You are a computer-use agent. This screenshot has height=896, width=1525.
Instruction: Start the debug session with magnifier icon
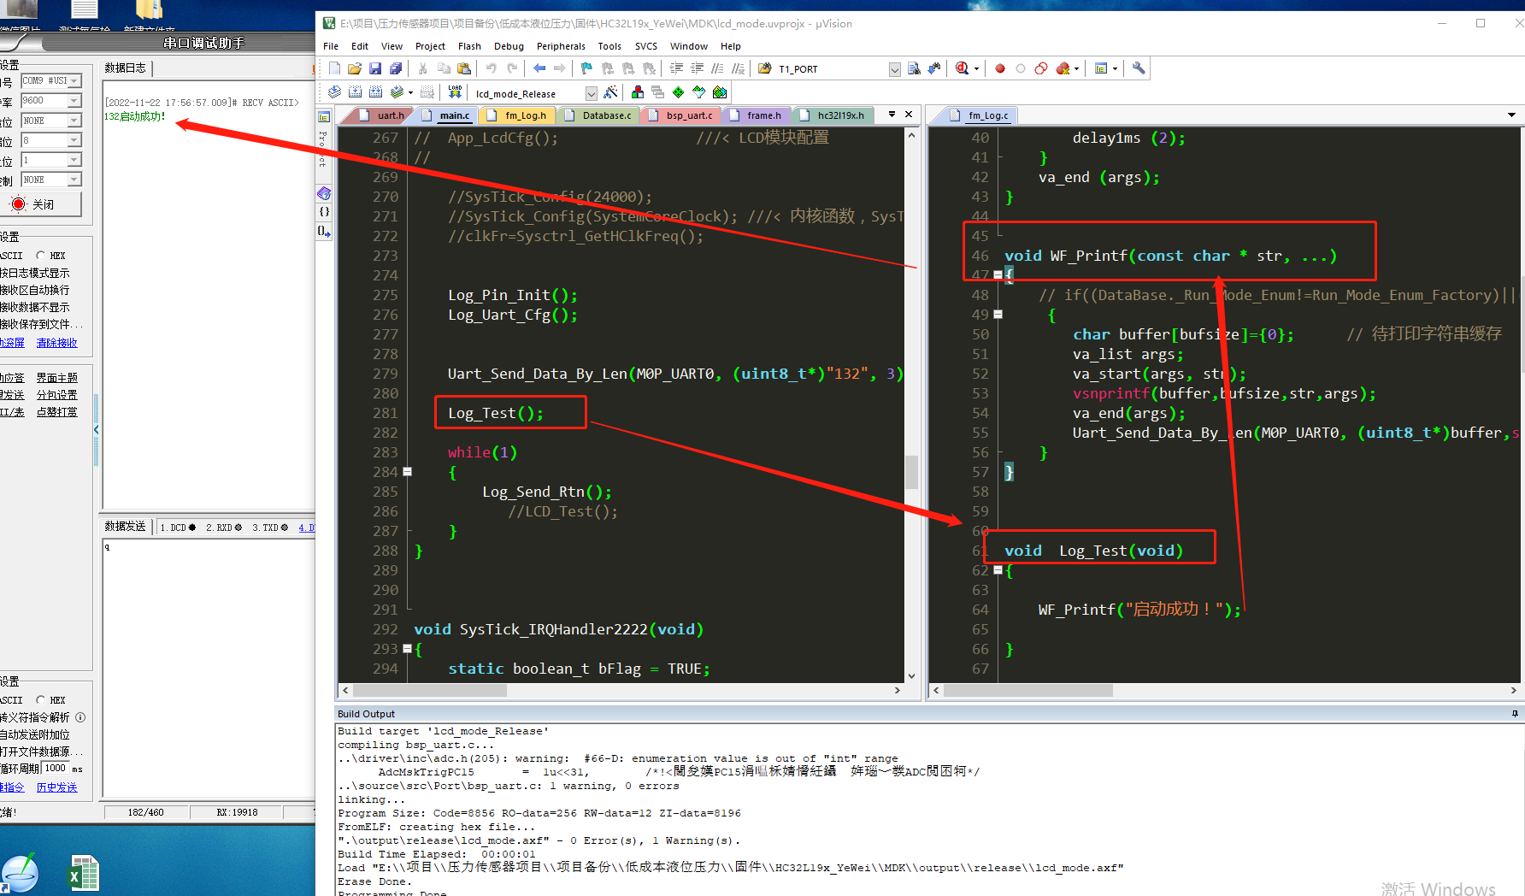[963, 68]
